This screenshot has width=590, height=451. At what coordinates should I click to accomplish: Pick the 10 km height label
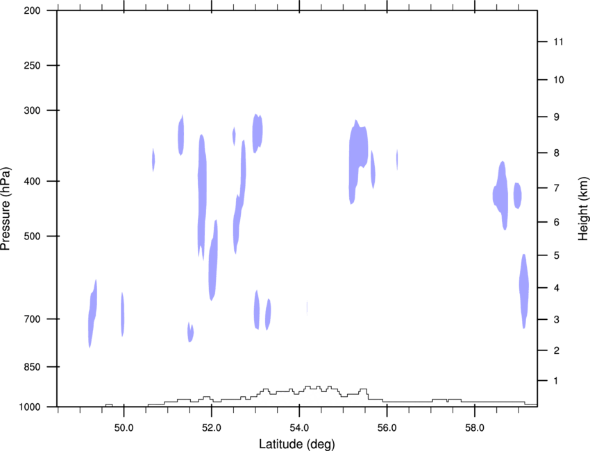coord(559,80)
